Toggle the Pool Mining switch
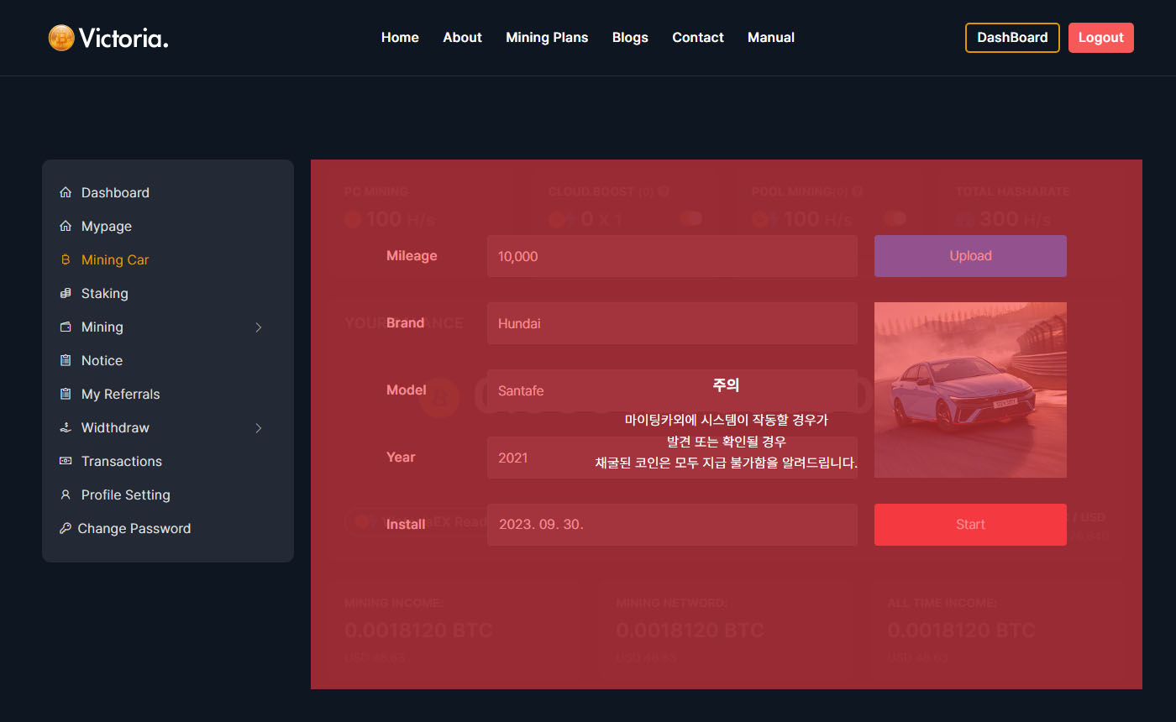Viewport: 1176px width, 722px height. 895,218
